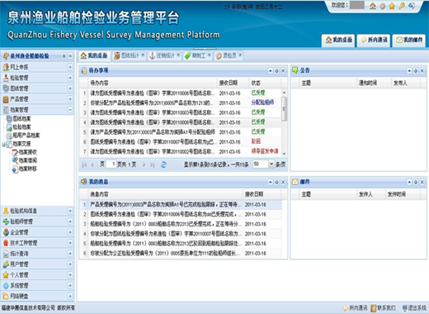Viewport: 429px width, 314px height.
Task: Switch to the tab with the anchor icon
Action: (x=164, y=55)
